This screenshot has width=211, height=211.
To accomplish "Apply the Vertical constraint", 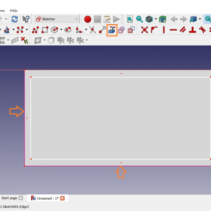I will pyautogui.click(x=164, y=30).
